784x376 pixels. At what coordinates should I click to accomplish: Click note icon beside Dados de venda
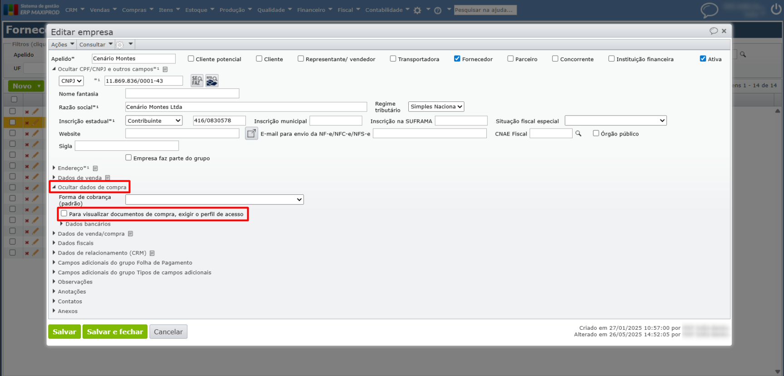point(108,178)
